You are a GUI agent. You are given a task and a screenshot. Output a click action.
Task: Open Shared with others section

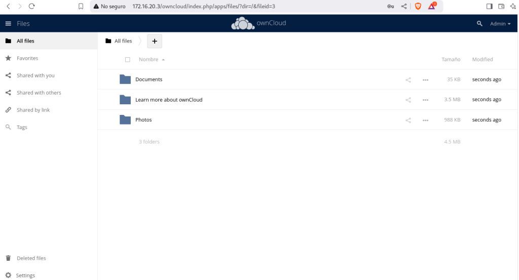(x=49, y=93)
